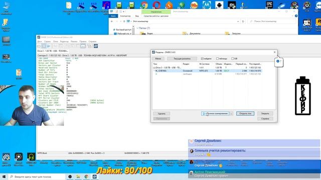Select the 'Drive 3 - 1.00 TB - USB' row
The width and height of the screenshot is (321, 180).
pyautogui.click(x=207, y=67)
